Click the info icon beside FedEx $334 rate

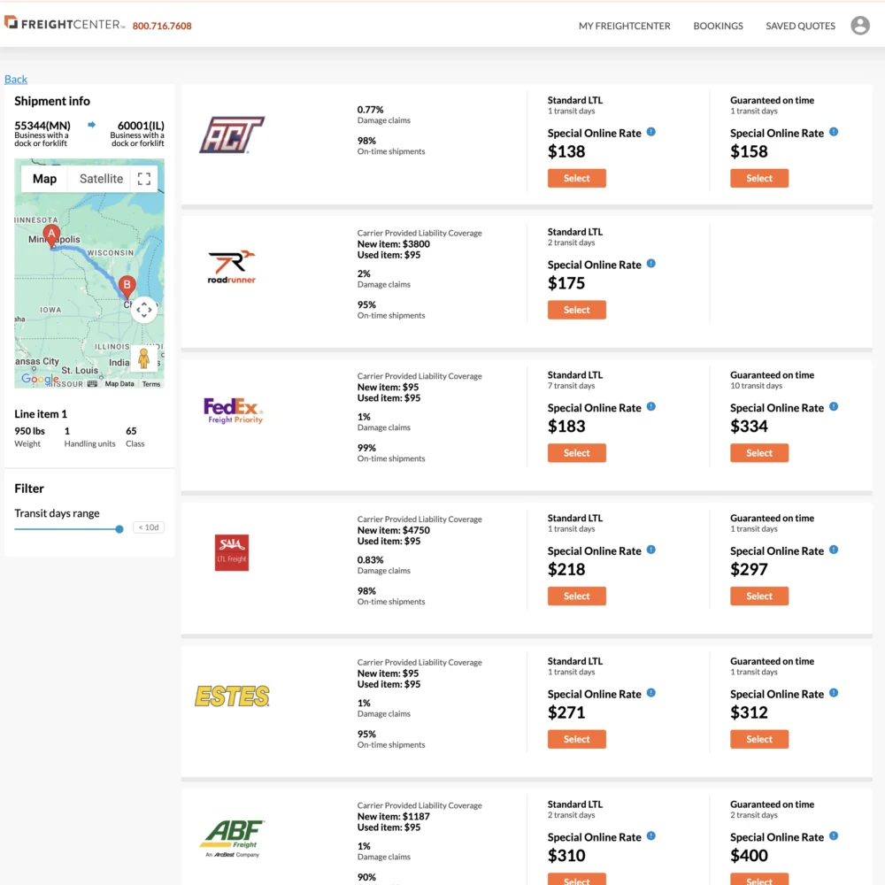click(x=834, y=407)
